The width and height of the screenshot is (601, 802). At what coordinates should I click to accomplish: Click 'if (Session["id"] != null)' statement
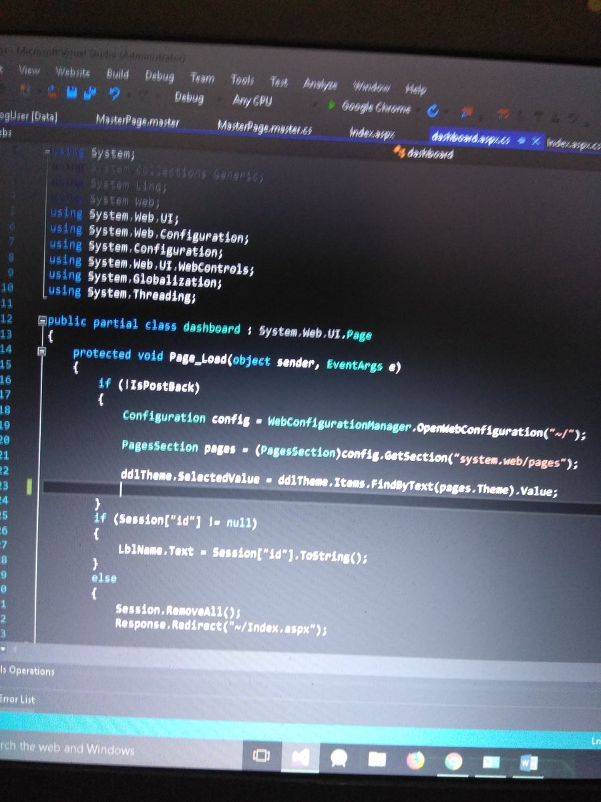pos(176,522)
